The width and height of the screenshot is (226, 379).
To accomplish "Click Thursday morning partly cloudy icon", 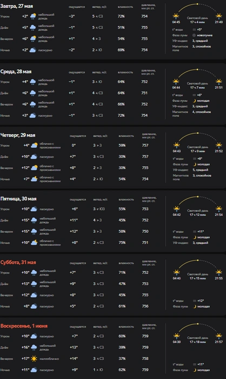I will (x=34, y=146).
